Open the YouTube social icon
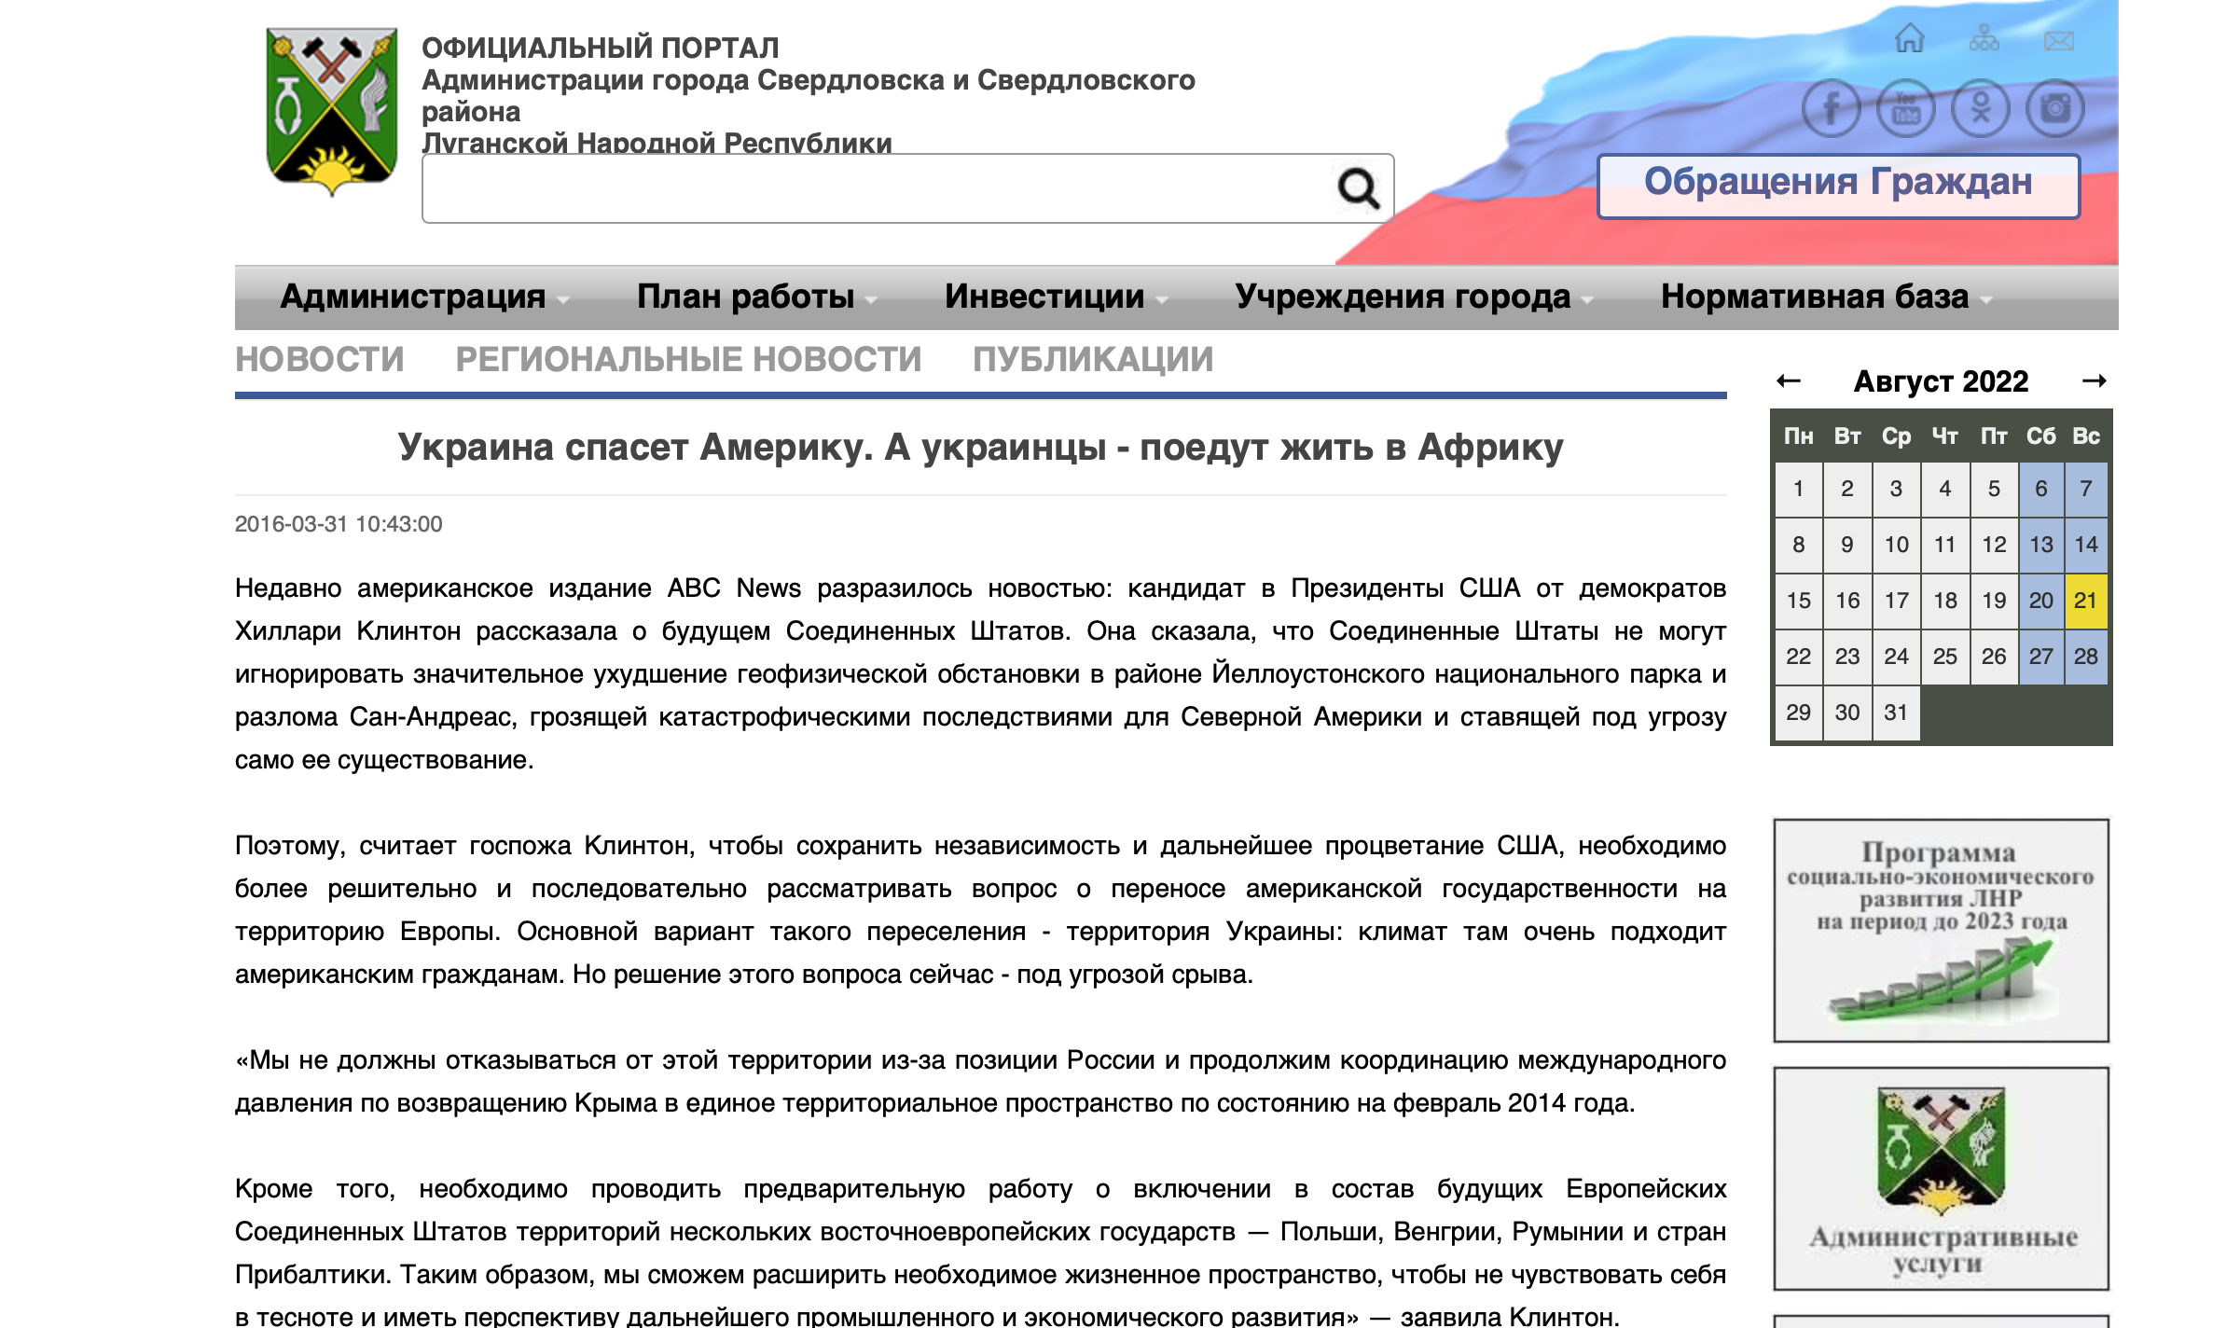The image size is (2240, 1328). point(1905,108)
